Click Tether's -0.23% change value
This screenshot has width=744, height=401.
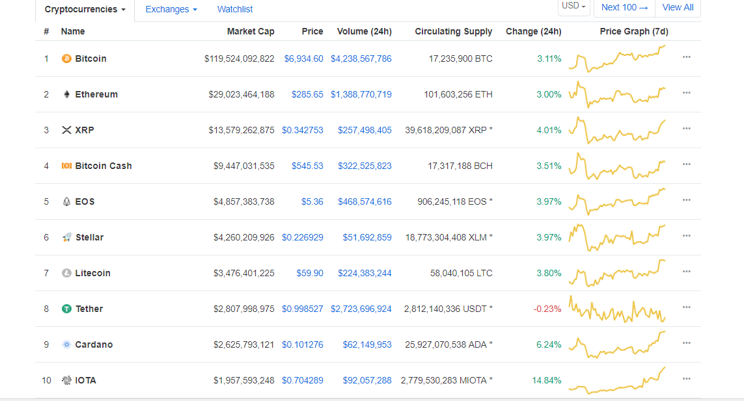[547, 309]
